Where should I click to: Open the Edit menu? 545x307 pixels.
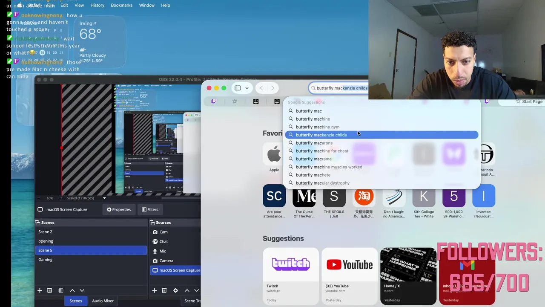pos(64,5)
